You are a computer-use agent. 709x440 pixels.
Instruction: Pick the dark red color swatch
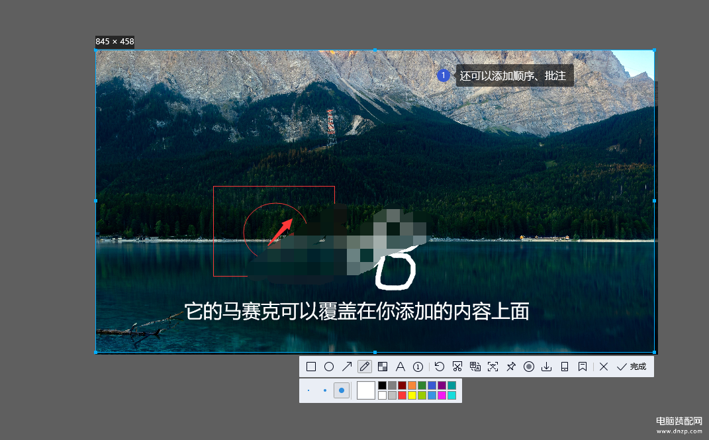[x=402, y=385]
